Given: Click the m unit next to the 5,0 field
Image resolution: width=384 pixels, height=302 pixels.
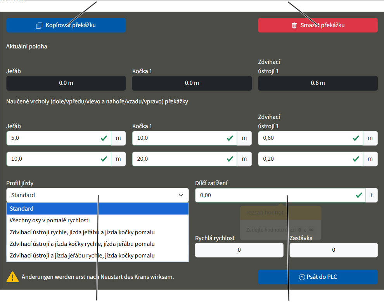Looking at the screenshot, I should (x=119, y=138).
